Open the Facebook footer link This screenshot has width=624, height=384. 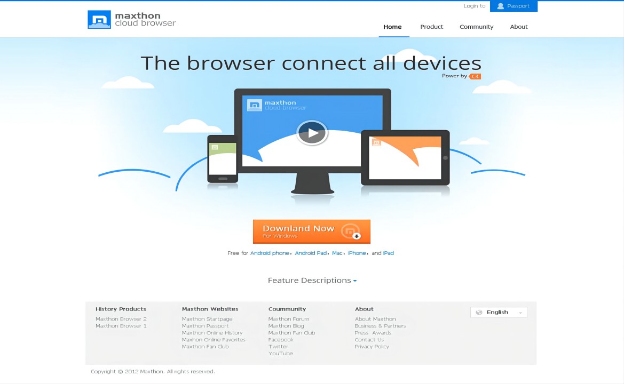click(x=281, y=340)
